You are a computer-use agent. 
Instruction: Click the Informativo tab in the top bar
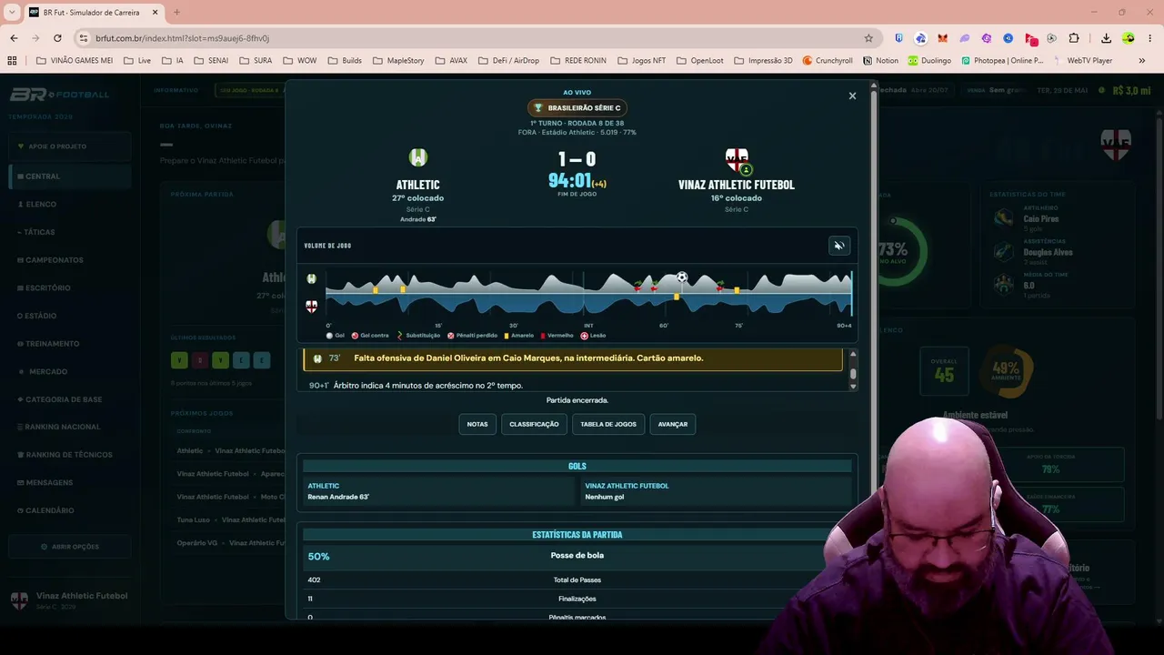pyautogui.click(x=176, y=90)
